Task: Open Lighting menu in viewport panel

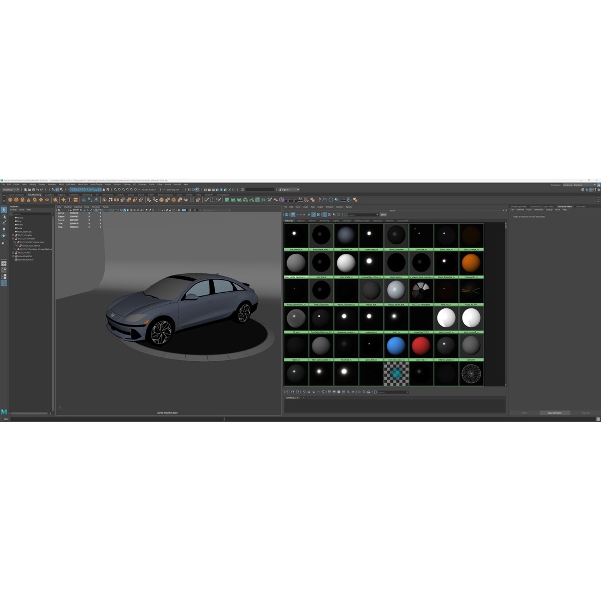Action: pyautogui.click(x=78, y=207)
